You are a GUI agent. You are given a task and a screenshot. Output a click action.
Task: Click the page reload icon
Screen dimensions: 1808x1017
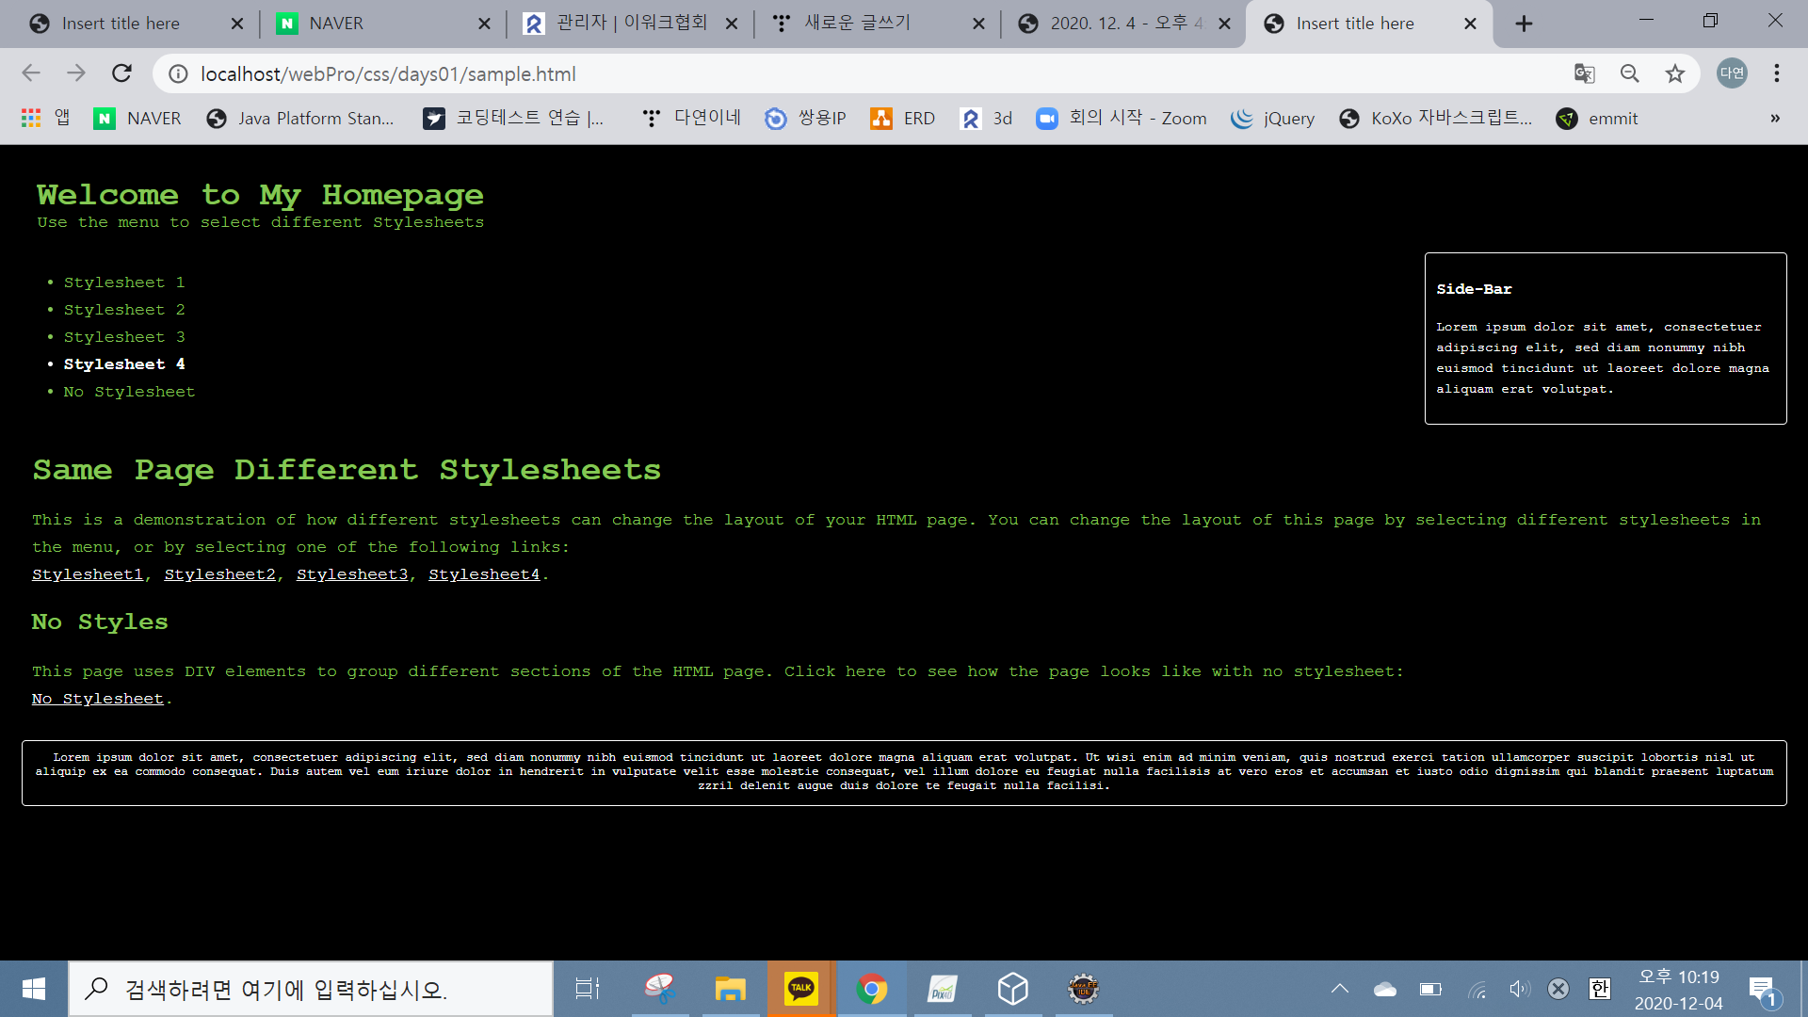coord(121,73)
